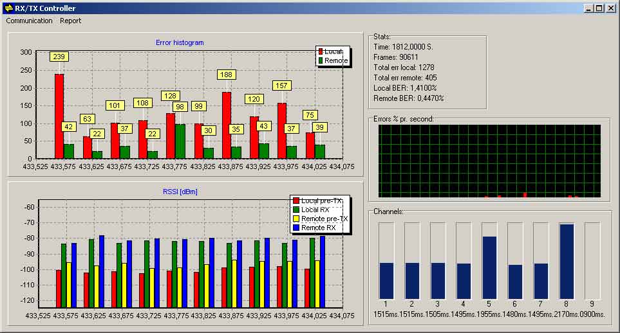This screenshot has height=333, width=620.
Task: Click the 188 value label on the histogram
Action: 226,75
